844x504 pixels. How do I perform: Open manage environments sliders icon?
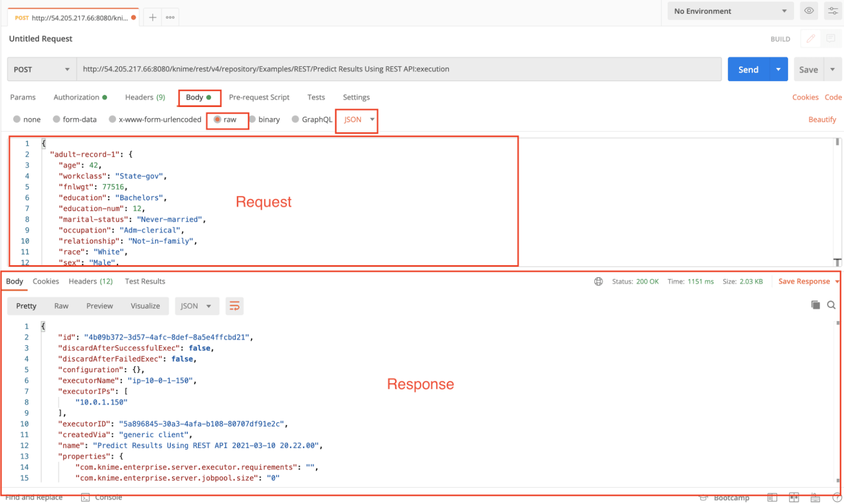tap(833, 11)
